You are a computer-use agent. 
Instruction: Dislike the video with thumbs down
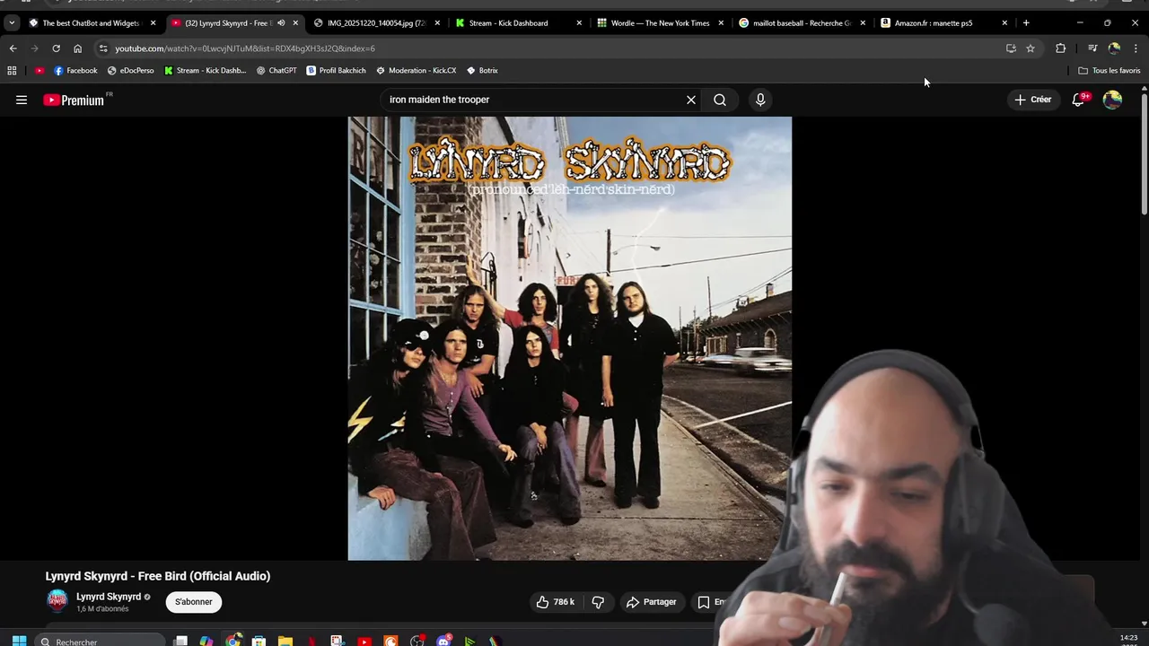[x=598, y=602]
